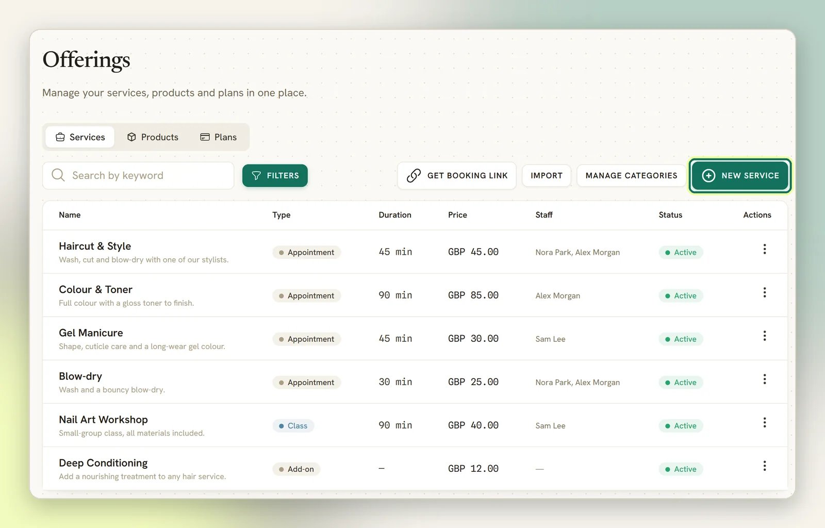
Task: Open actions menu for Haircut & Style
Action: tap(764, 250)
